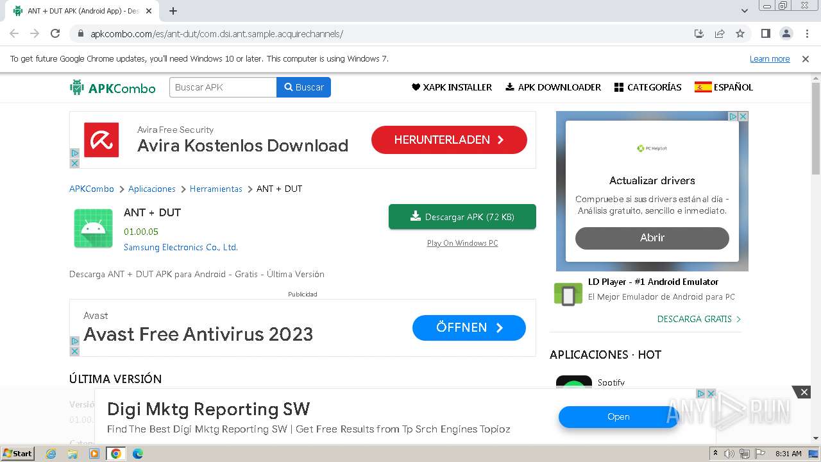Reload the page with the refresh icon
This screenshot has height=462, width=821.
tap(55, 33)
